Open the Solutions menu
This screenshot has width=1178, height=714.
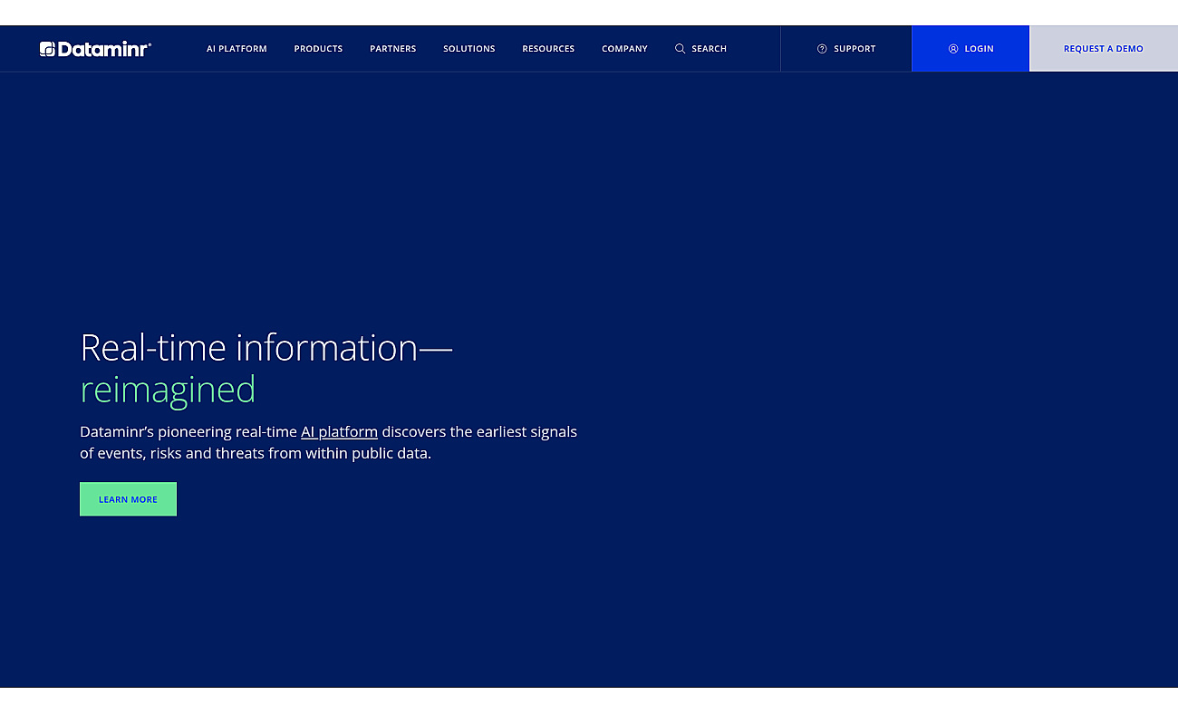tap(469, 49)
